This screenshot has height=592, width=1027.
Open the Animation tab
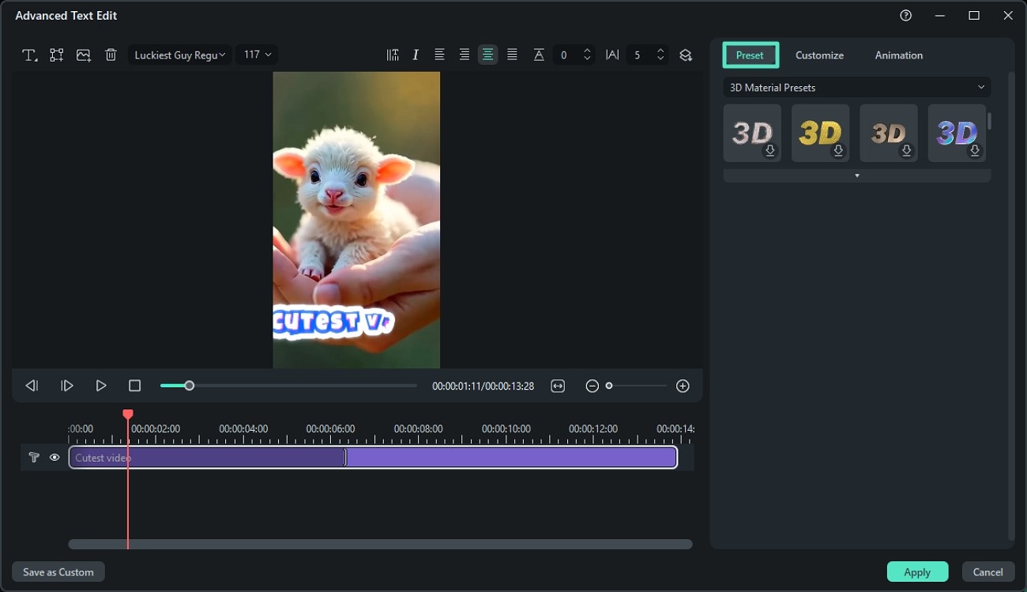coord(899,55)
